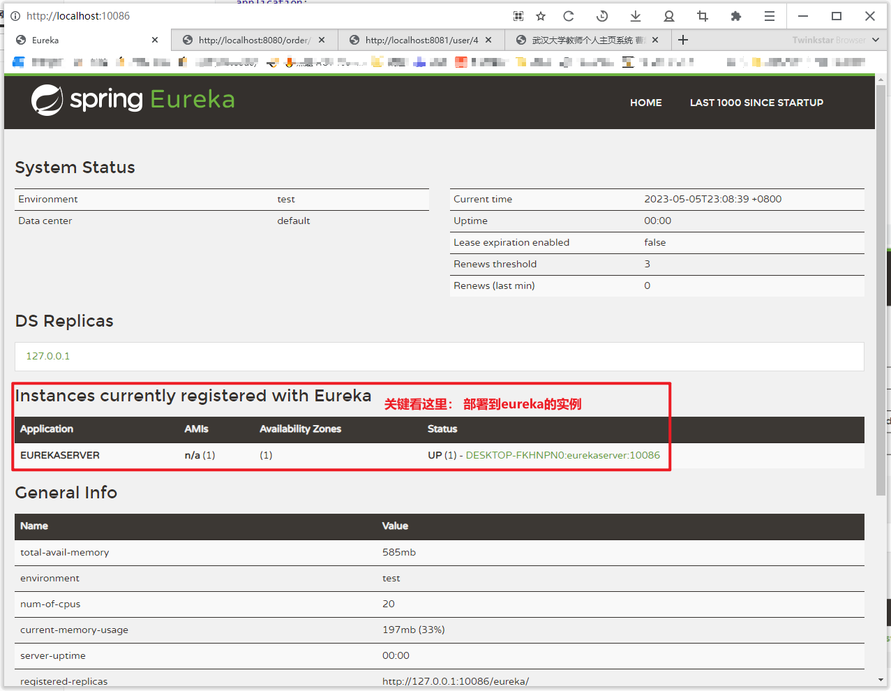Click the scrollbar down arrow
Screen dimensions: 891x691
881,680
